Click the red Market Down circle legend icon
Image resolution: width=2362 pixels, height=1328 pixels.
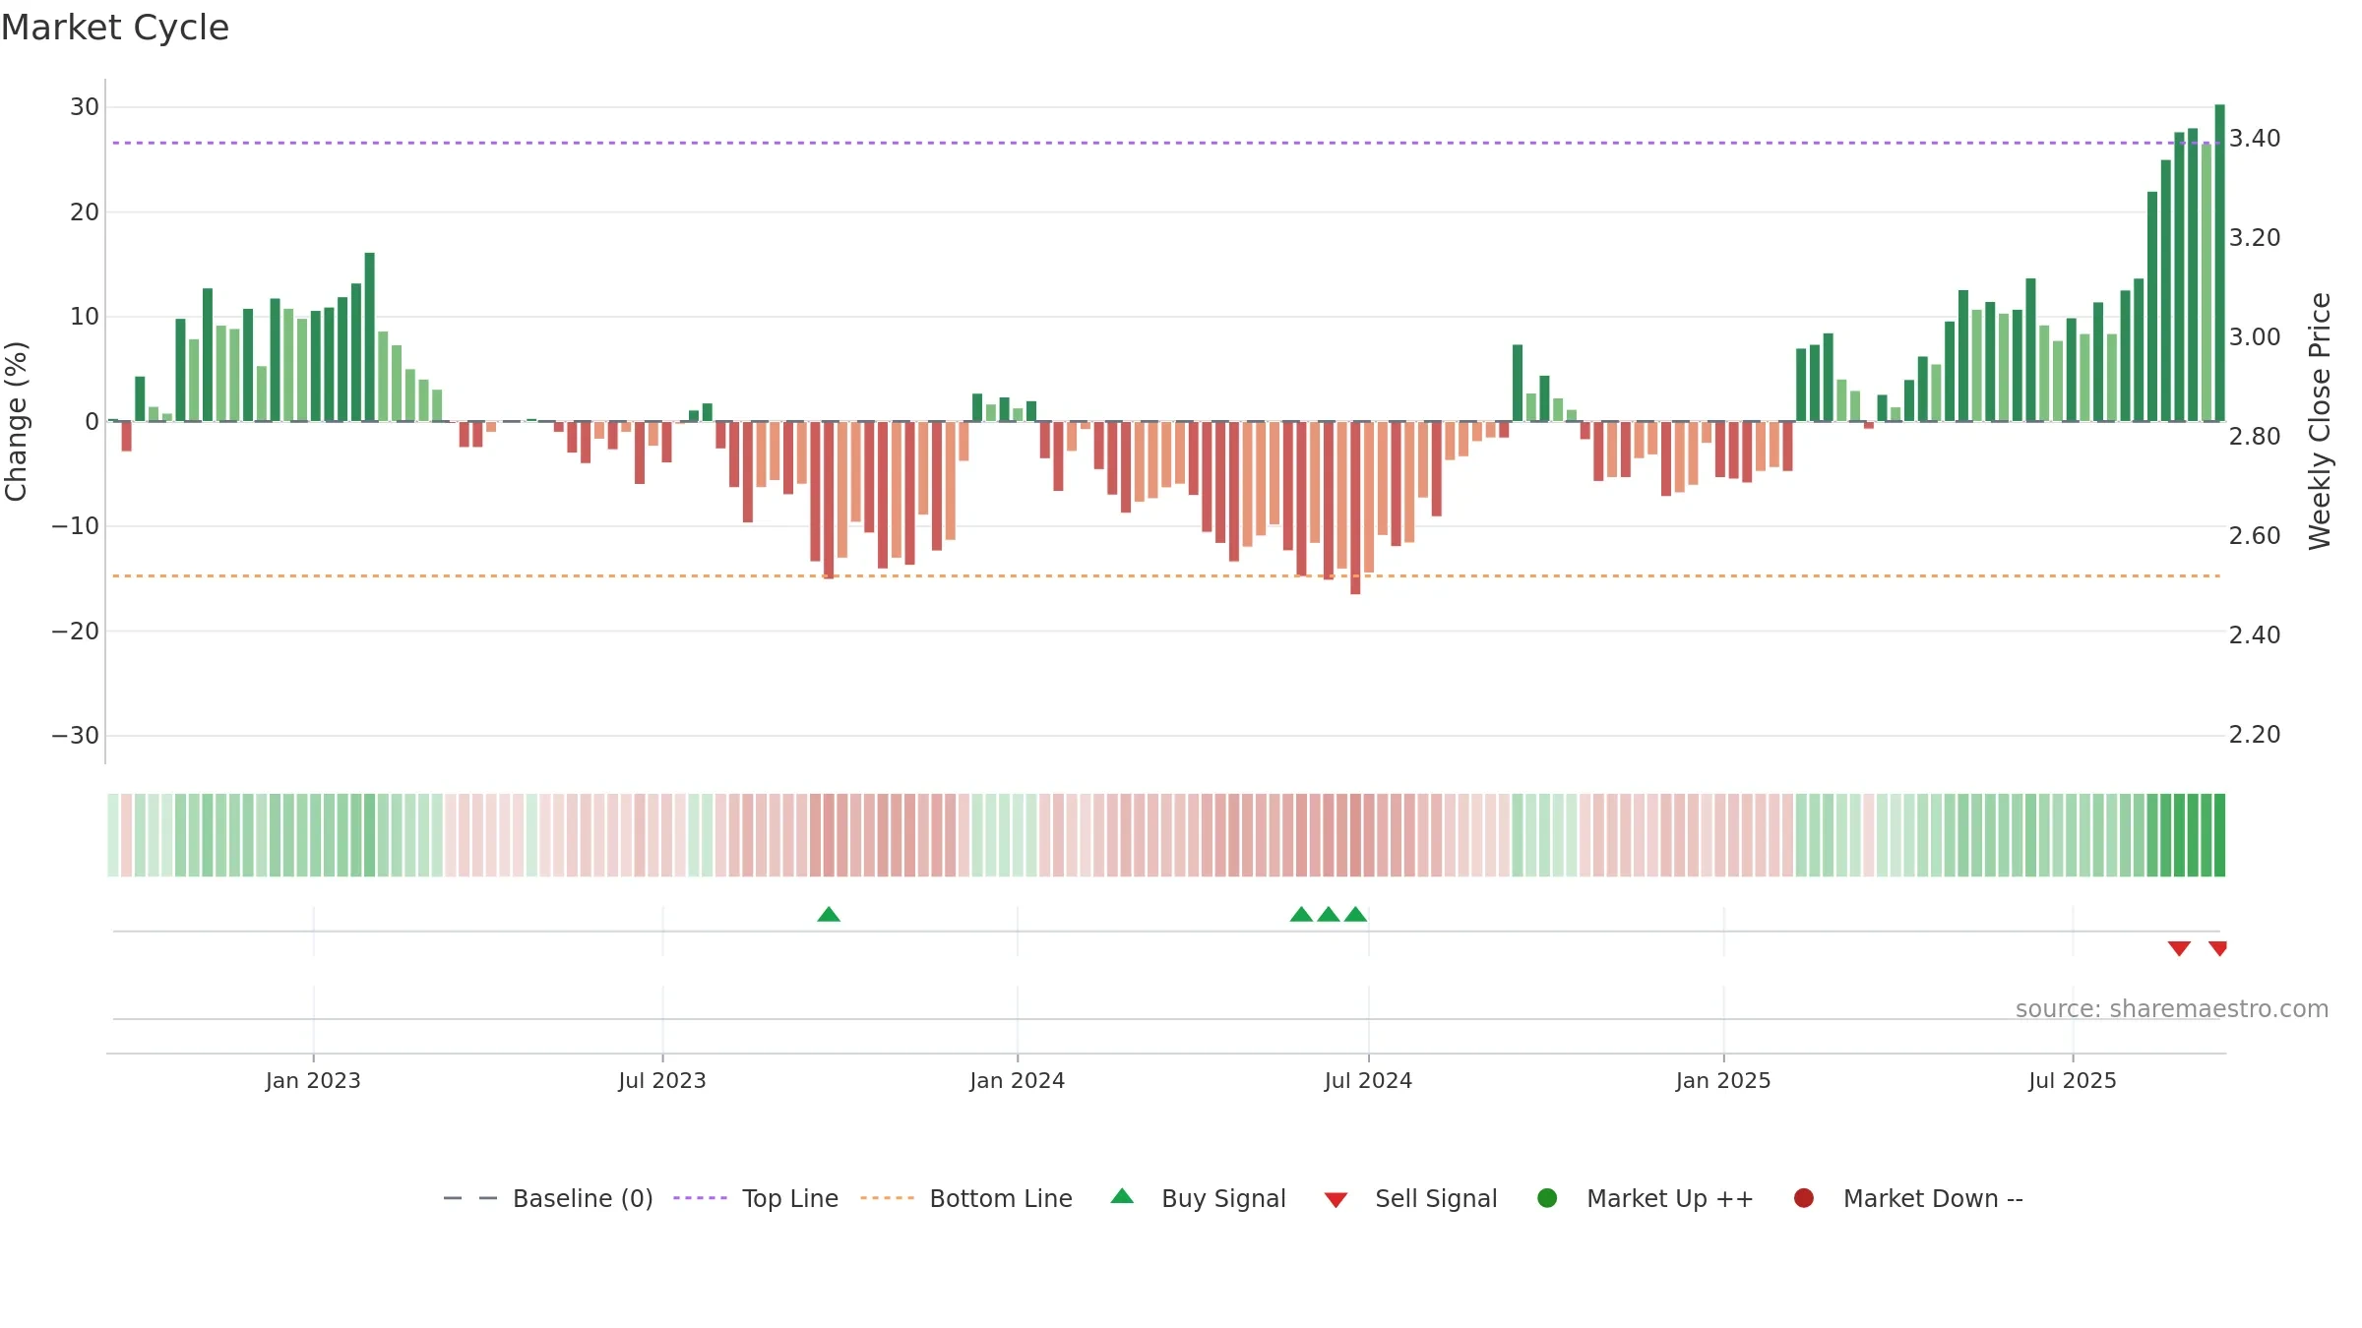click(1804, 1198)
